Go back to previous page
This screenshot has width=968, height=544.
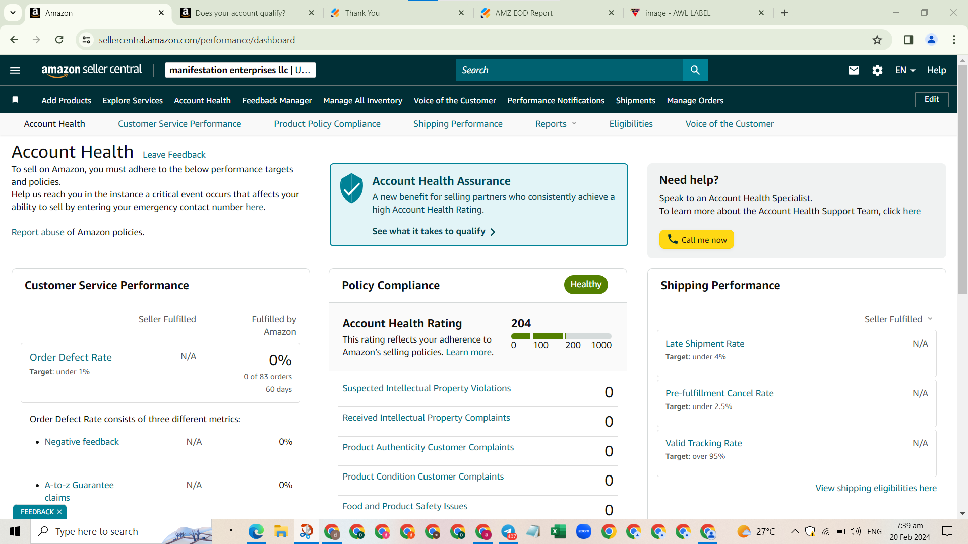(14, 40)
